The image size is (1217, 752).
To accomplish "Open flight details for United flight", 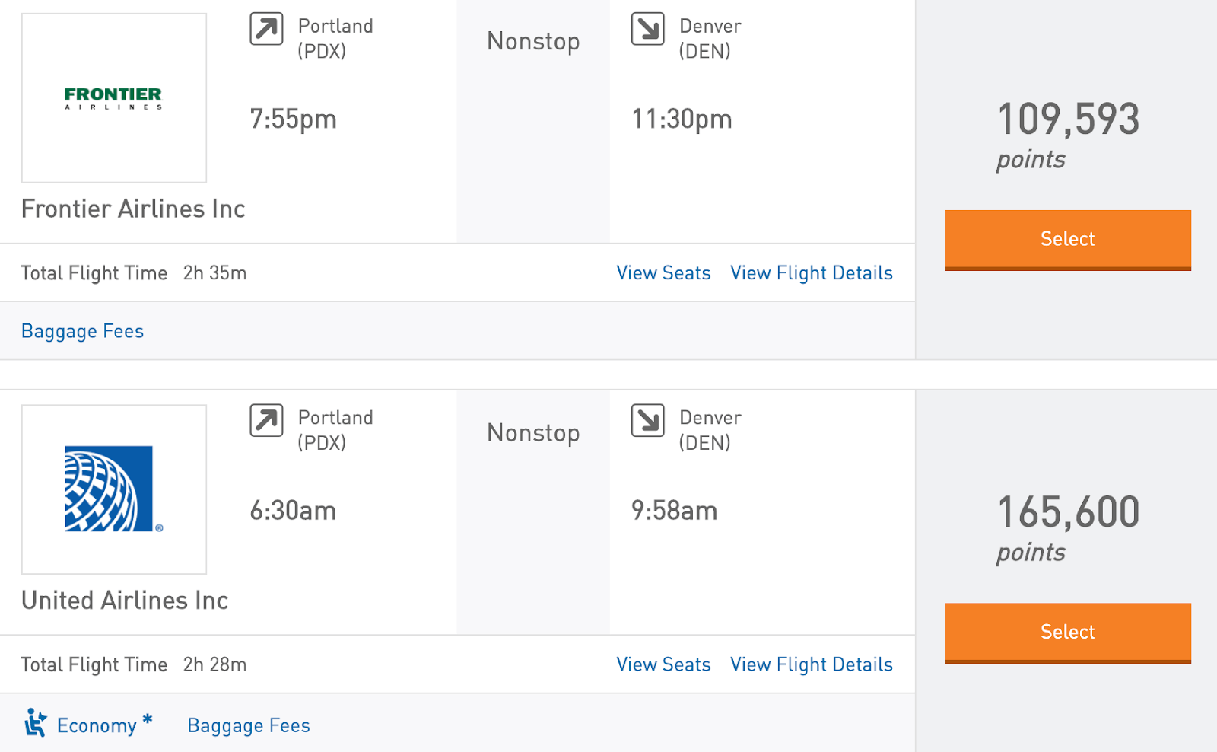I will 812,664.
